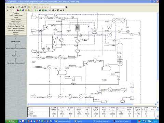Click the align left toolbar icon
Viewport: 164px width, 123px height.
(x=50, y=10)
